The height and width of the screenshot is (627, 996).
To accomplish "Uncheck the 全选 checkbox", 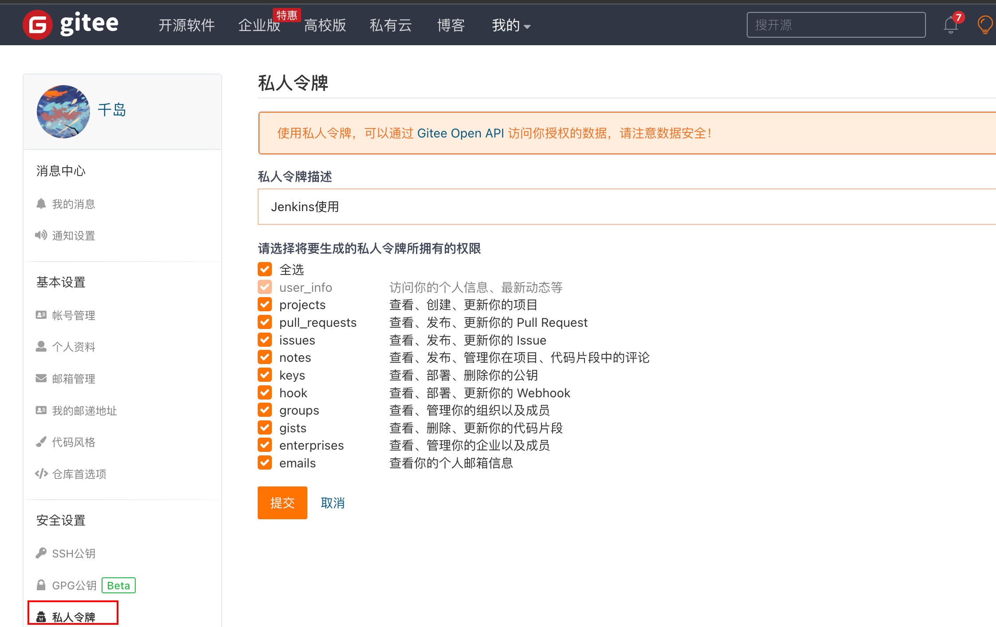I will [265, 269].
